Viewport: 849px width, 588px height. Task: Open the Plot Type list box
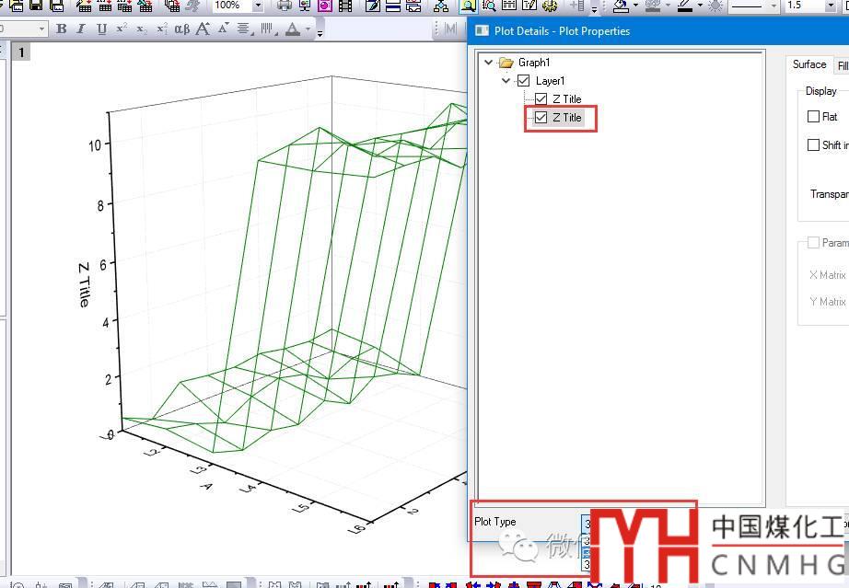coord(586,522)
